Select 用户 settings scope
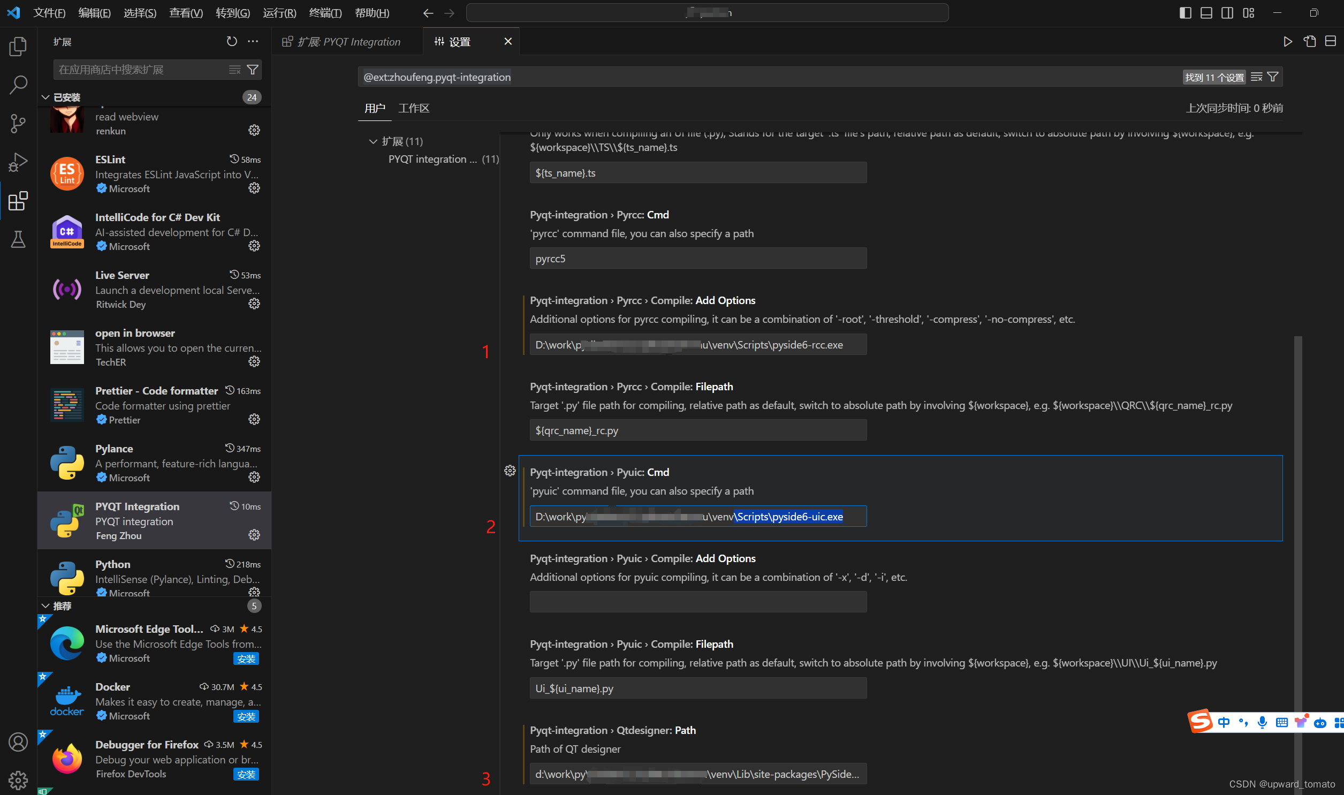Image resolution: width=1344 pixels, height=795 pixels. 375,108
